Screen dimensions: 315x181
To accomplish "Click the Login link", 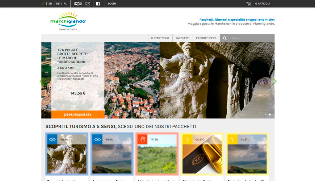I will click(x=112, y=4).
